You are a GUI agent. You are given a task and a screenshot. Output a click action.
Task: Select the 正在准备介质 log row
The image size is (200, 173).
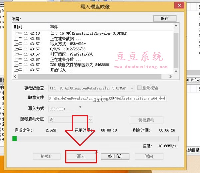coord(93,60)
